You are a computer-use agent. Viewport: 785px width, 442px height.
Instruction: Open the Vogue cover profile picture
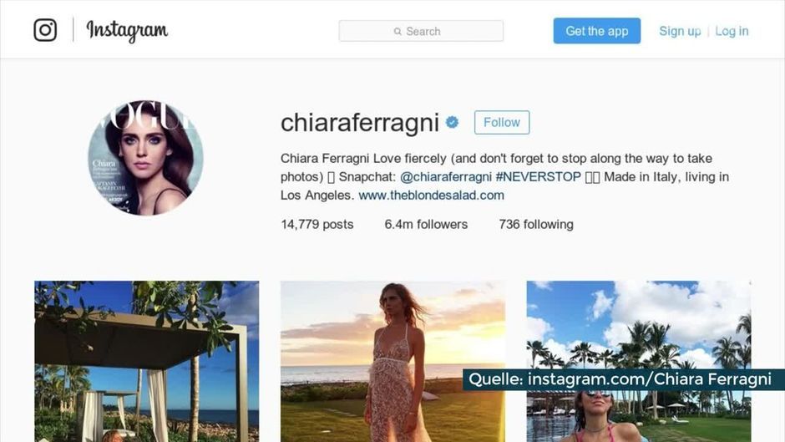[145, 157]
